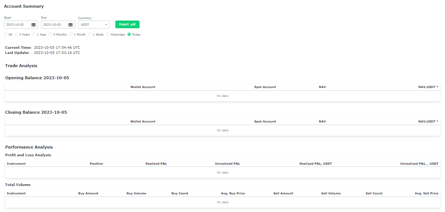
Task: Click the Trade Analysis heading
Action: click(21, 66)
